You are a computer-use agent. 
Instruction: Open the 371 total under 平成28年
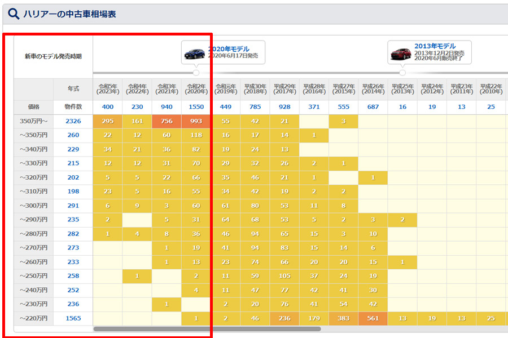(314, 106)
